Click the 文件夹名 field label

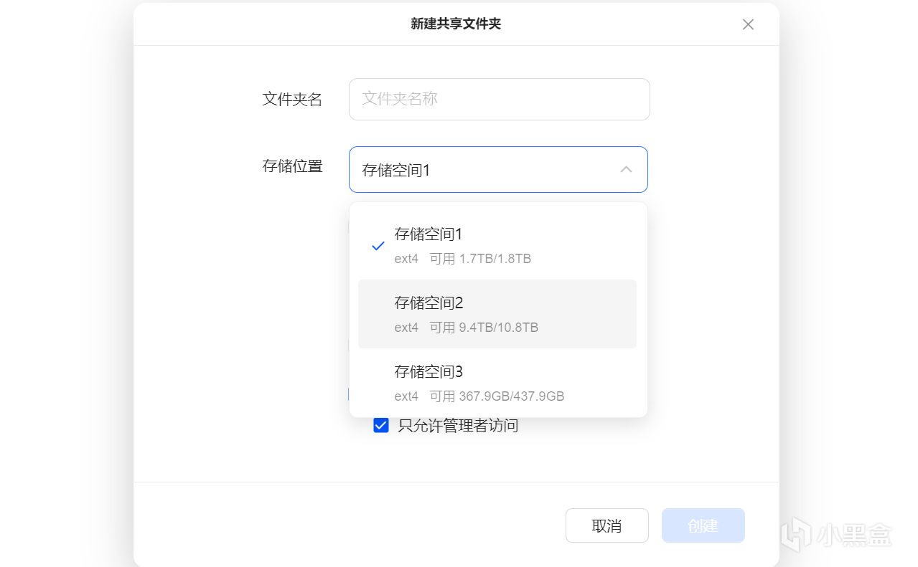coord(292,99)
